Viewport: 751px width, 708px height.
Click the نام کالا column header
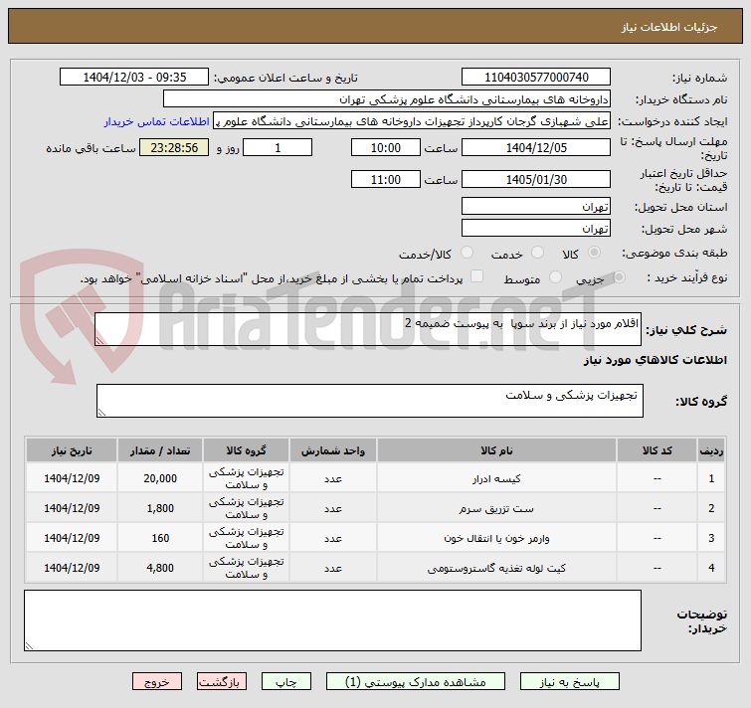(496, 450)
